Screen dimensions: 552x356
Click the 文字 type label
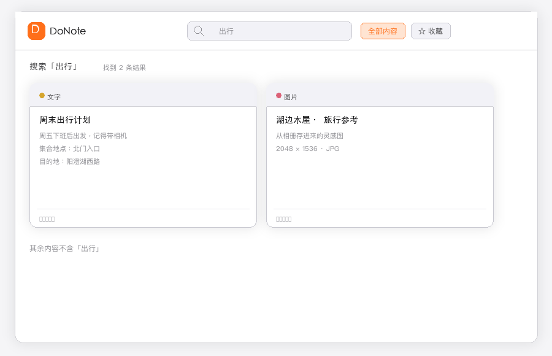point(54,97)
